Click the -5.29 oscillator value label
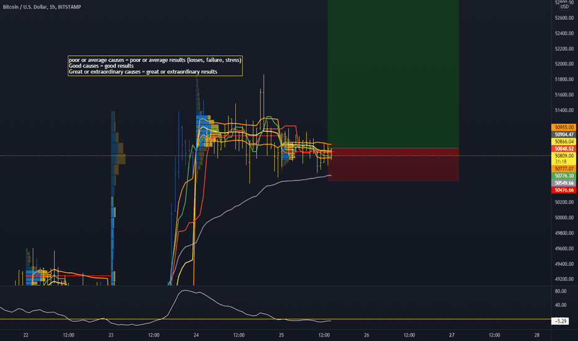This screenshot has height=341, width=578. (560, 321)
